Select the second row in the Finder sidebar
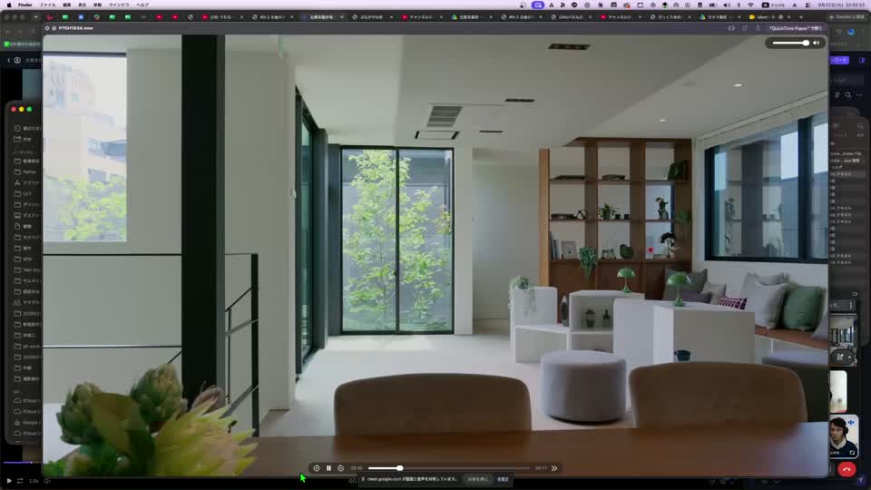Screen dimensions: 871x490 (x=26, y=140)
